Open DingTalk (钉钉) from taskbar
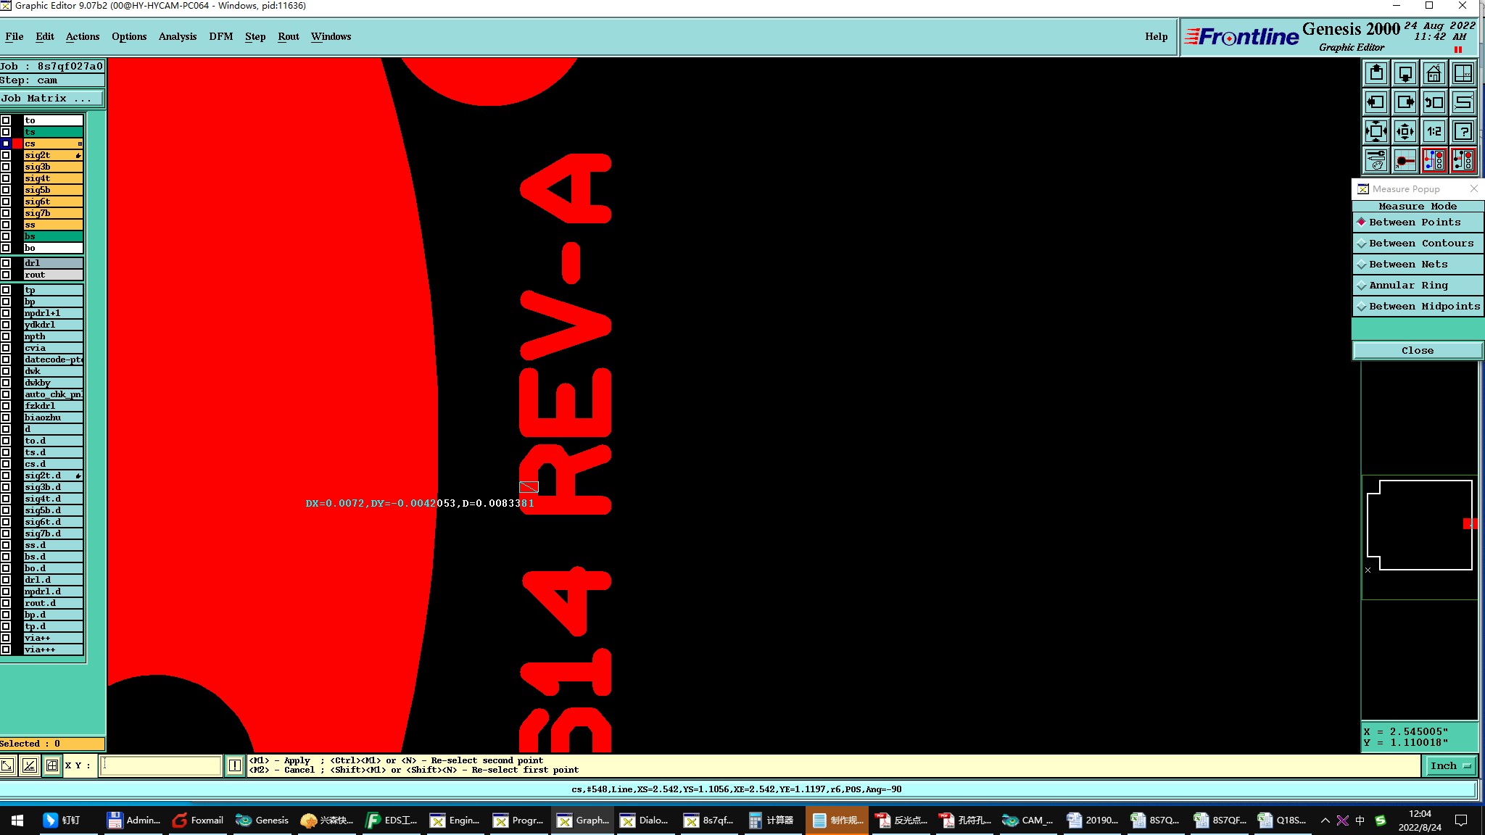The image size is (1485, 835). (62, 821)
